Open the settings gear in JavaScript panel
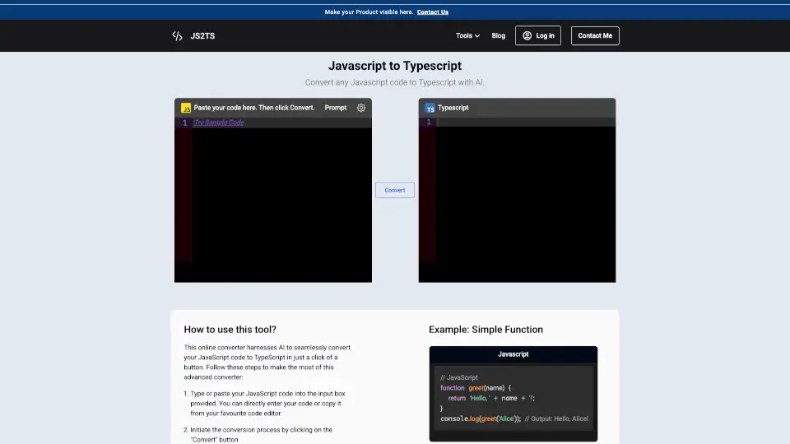 pos(361,108)
